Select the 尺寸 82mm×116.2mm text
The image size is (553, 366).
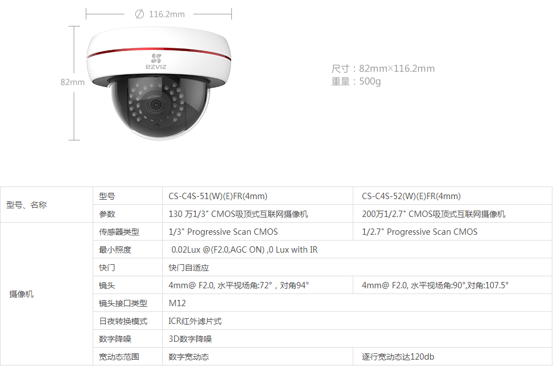[383, 68]
